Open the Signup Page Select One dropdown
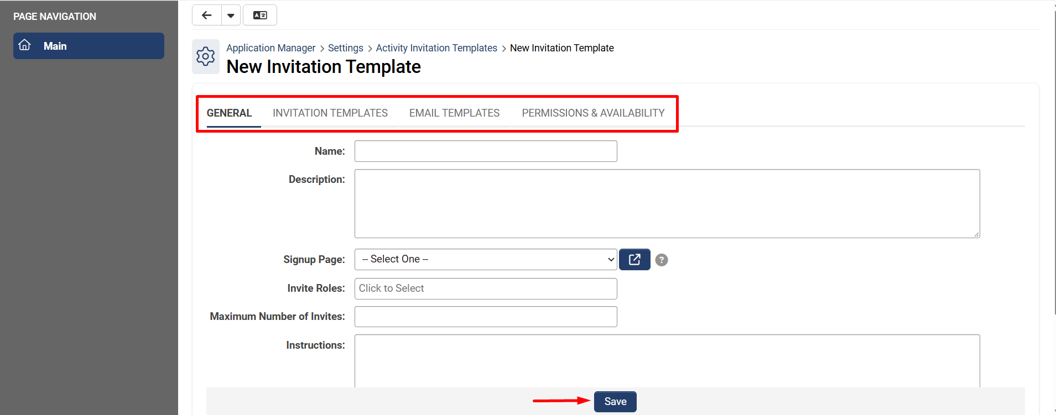 coord(486,259)
